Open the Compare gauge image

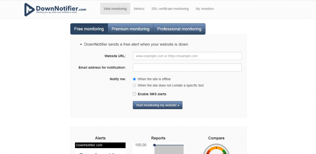click(x=216, y=149)
